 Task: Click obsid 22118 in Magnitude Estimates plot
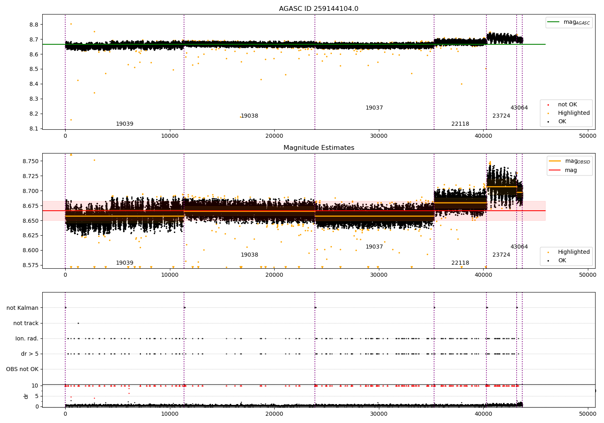tap(460, 263)
